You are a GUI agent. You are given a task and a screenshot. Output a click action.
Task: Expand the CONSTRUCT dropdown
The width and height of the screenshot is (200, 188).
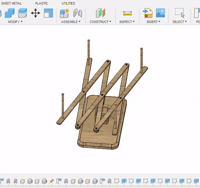click(x=100, y=22)
